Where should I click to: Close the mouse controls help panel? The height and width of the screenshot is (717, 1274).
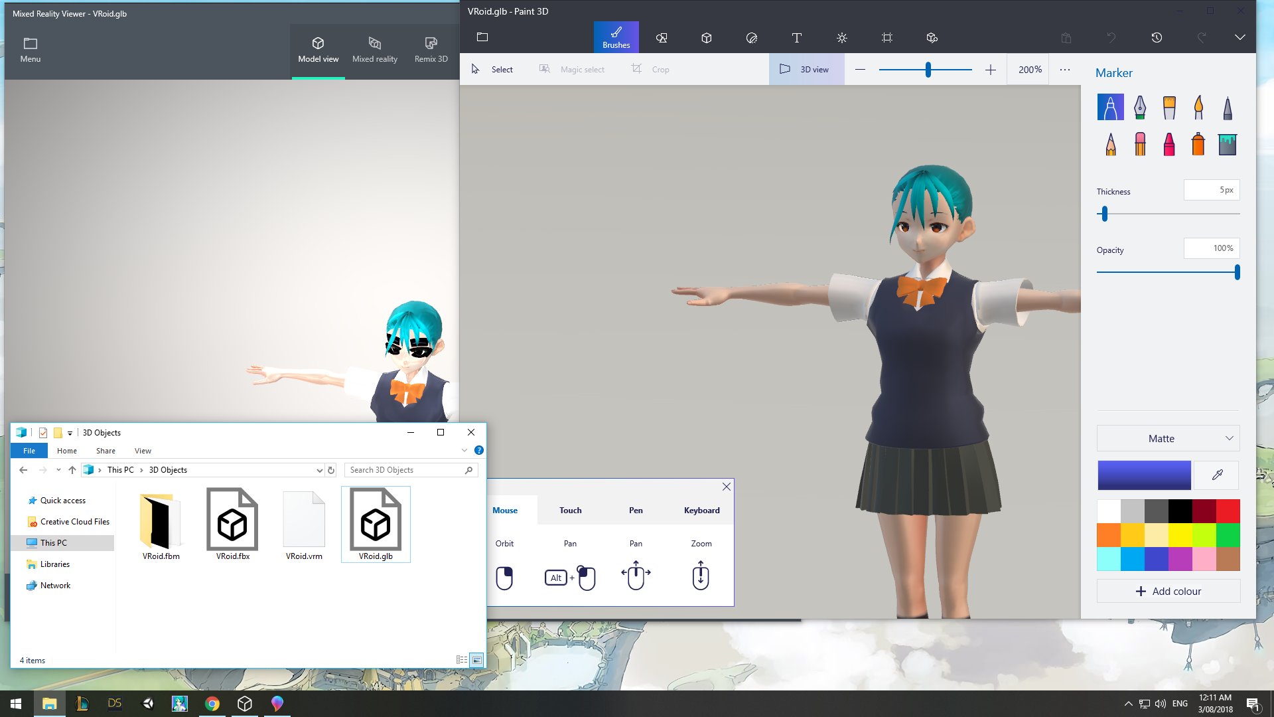point(727,487)
